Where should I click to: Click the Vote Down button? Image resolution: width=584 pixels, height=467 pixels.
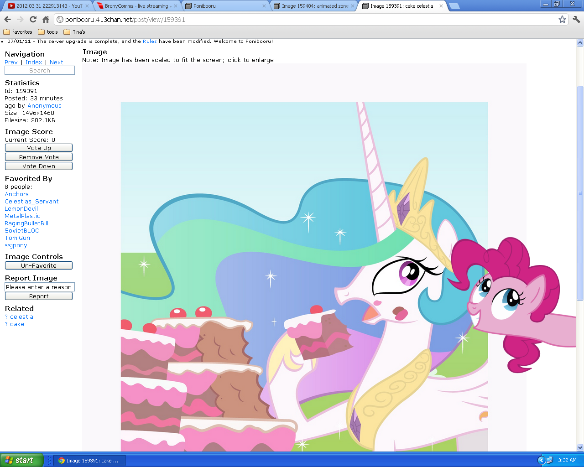(39, 166)
